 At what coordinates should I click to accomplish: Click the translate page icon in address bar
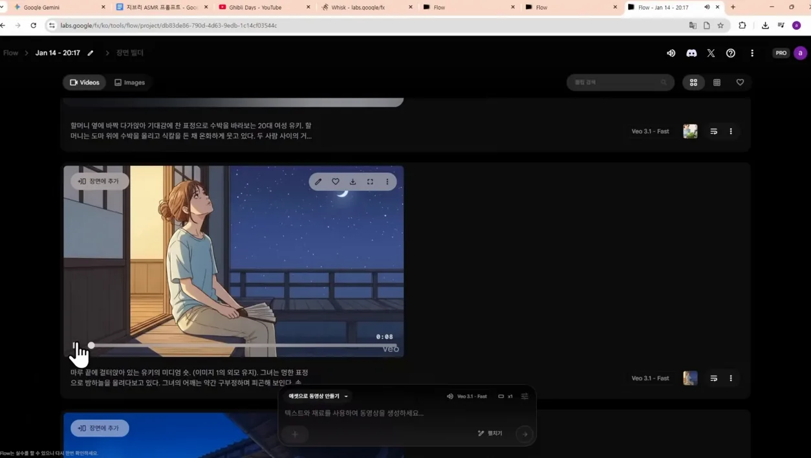(693, 25)
